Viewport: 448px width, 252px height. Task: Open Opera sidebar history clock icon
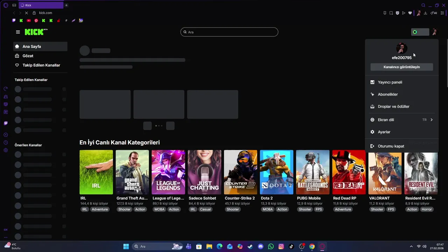(6, 142)
